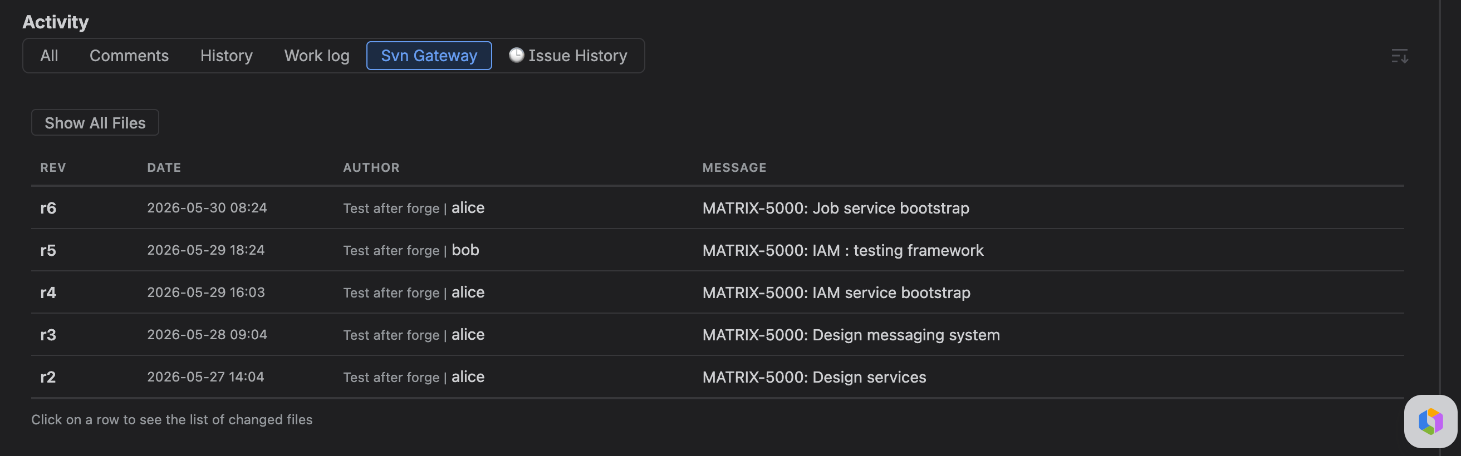
Task: Click date 2026-05-27 14:04
Action: point(205,376)
